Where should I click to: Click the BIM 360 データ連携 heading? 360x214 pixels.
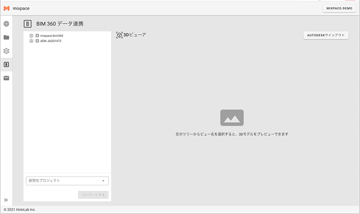click(x=60, y=24)
